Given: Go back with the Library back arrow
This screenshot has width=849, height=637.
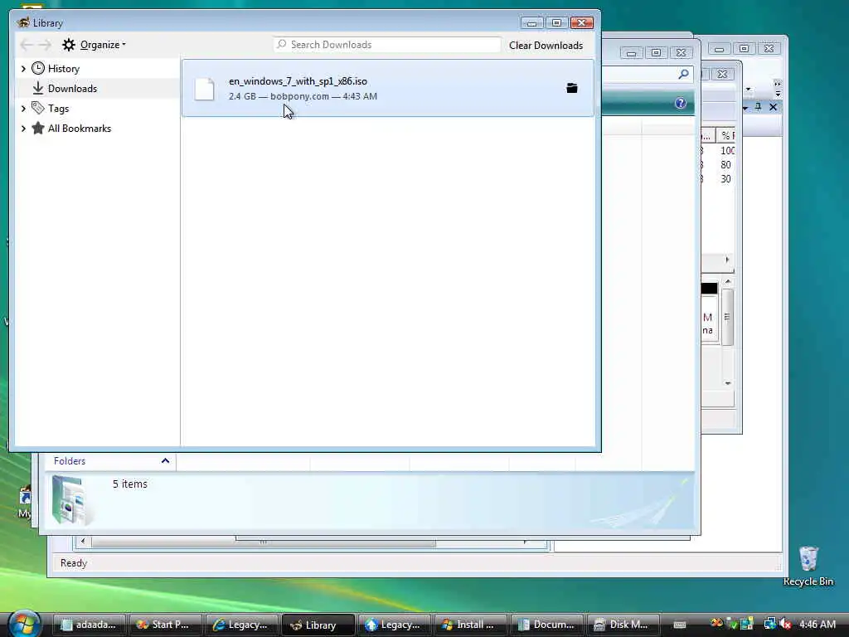Looking at the screenshot, I should (x=26, y=45).
